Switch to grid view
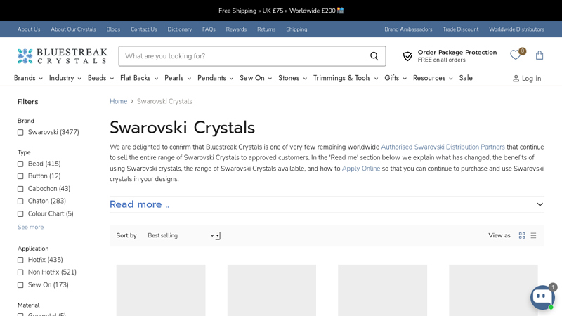562x316 pixels. pyautogui.click(x=522, y=235)
